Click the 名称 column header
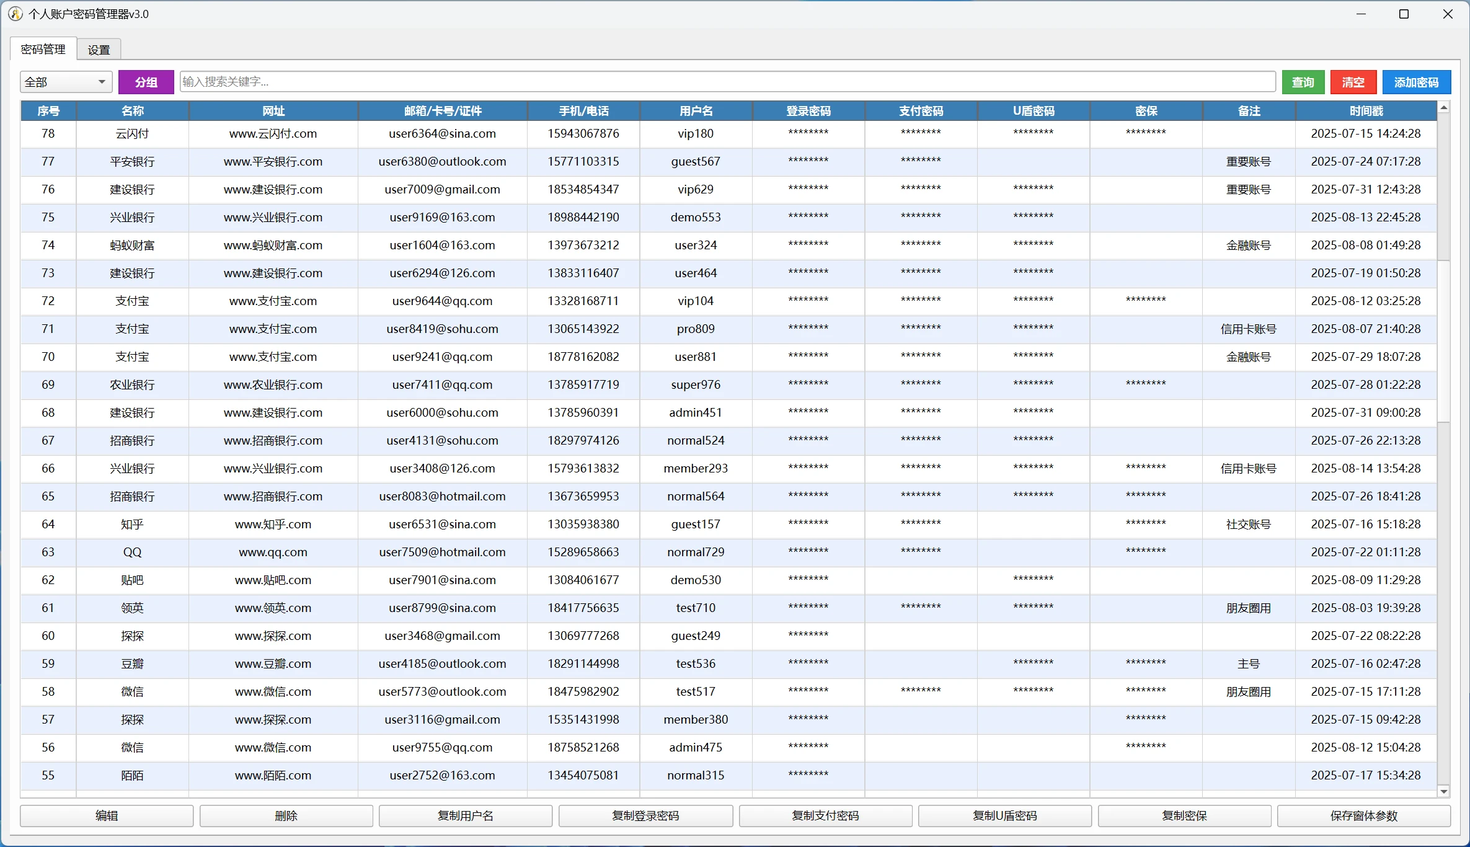Image resolution: width=1470 pixels, height=847 pixels. tap(132, 111)
